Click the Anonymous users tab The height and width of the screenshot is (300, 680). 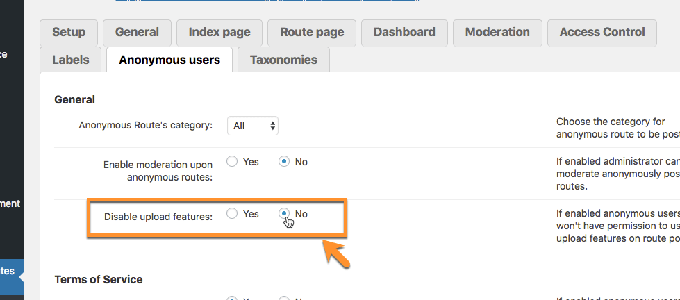point(169,60)
